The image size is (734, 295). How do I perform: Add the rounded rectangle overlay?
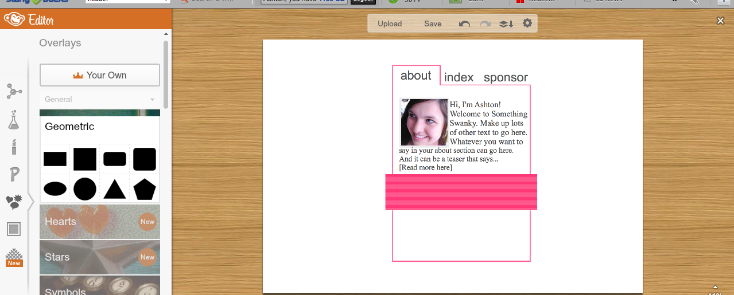tap(115, 159)
